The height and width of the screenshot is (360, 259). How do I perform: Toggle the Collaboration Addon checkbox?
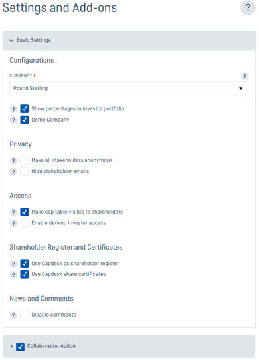pyautogui.click(x=20, y=347)
